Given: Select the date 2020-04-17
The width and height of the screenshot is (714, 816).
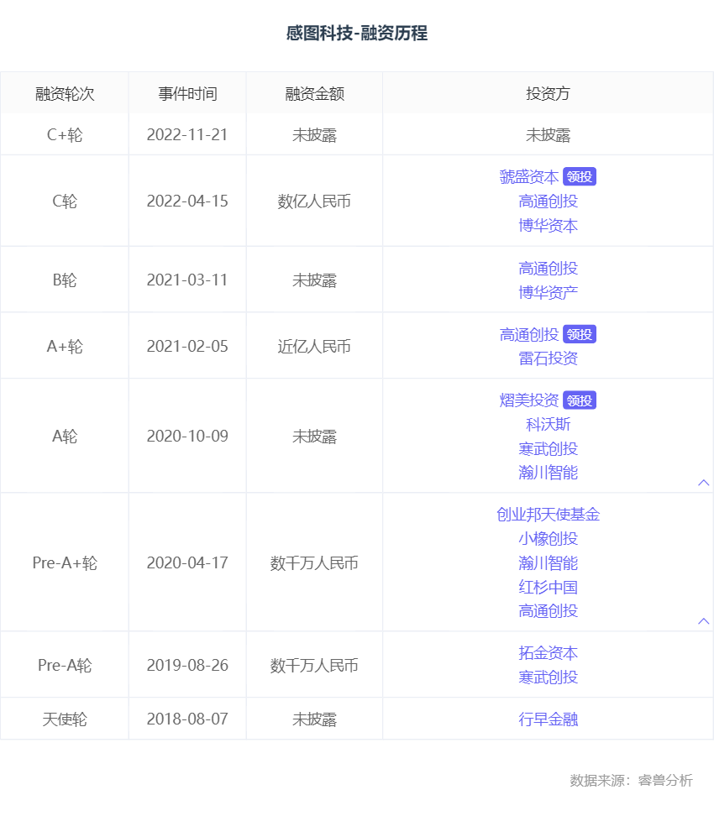Looking at the screenshot, I should tap(187, 562).
